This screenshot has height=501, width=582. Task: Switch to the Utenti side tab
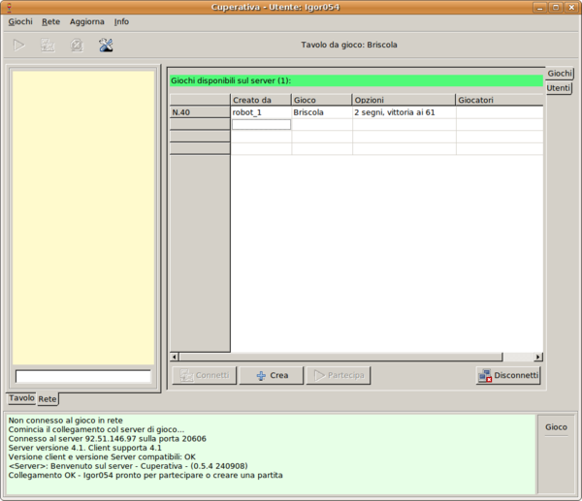[559, 88]
